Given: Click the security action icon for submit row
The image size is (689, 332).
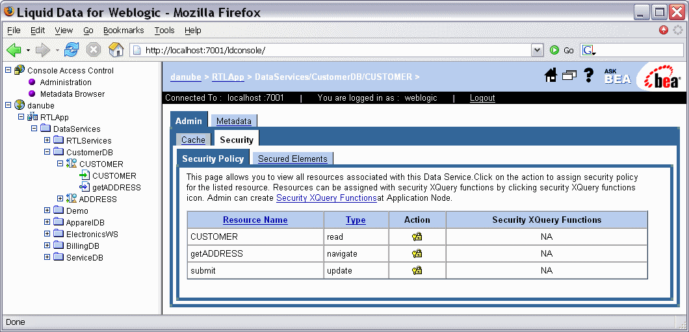Looking at the screenshot, I should click(417, 270).
